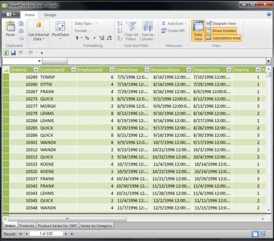Click the horizontal scrollbar thumb
This screenshot has height=241, width=274.
point(67,219)
